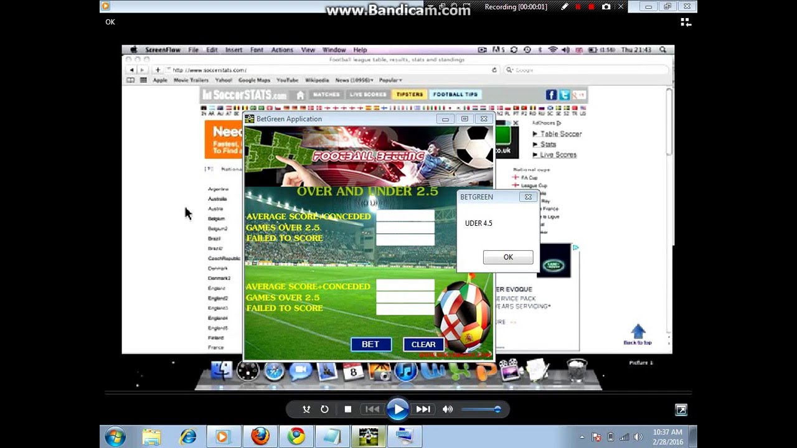
Task: Open the Trash in the dock
Action: click(x=577, y=371)
